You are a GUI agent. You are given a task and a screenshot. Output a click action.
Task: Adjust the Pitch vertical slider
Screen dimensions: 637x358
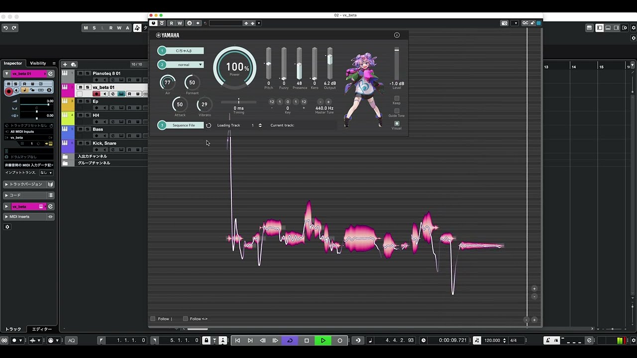[269, 64]
